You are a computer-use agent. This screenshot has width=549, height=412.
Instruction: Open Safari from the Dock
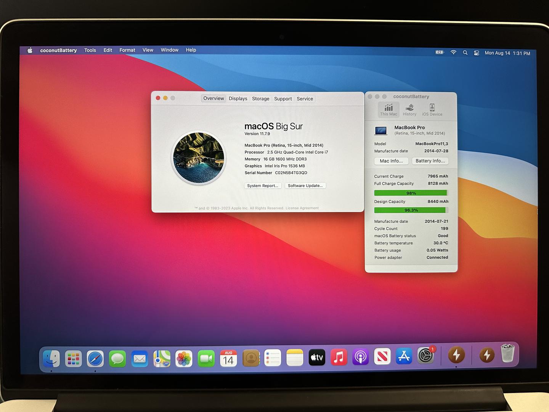tap(95, 359)
